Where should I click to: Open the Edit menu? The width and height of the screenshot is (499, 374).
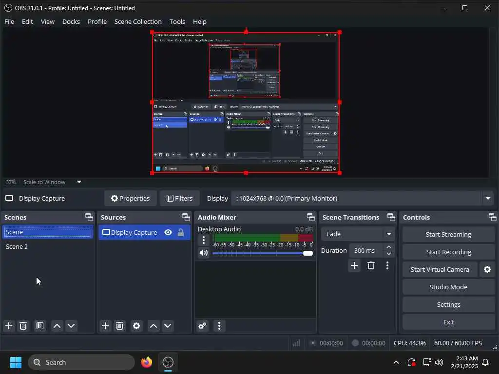[27, 21]
